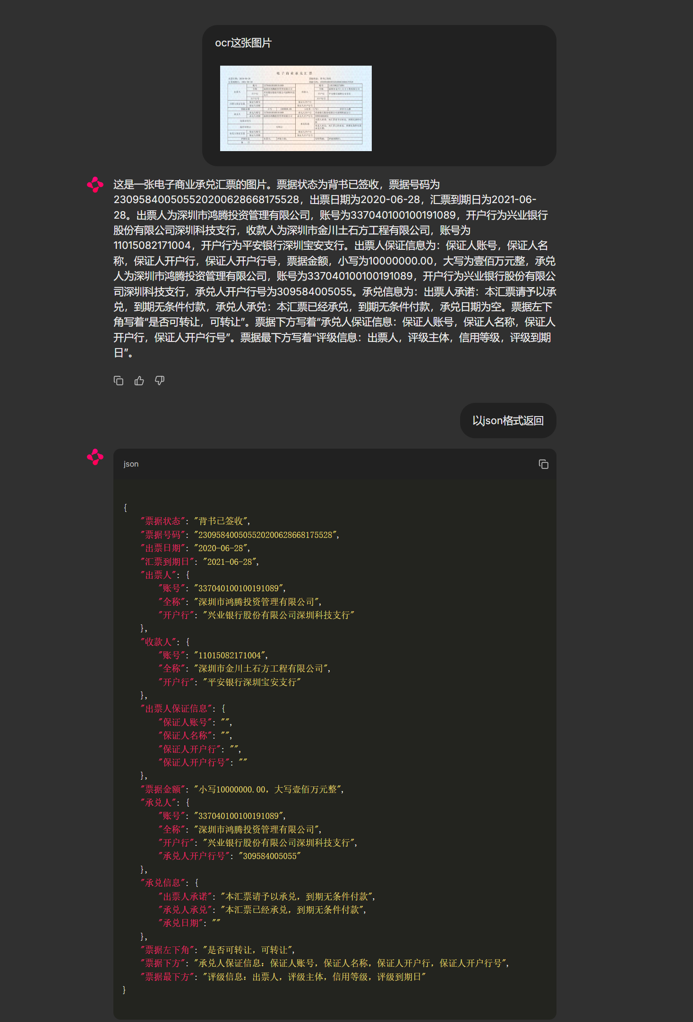
Task: Click the 票据号码 number value in JSON
Action: (x=265, y=535)
